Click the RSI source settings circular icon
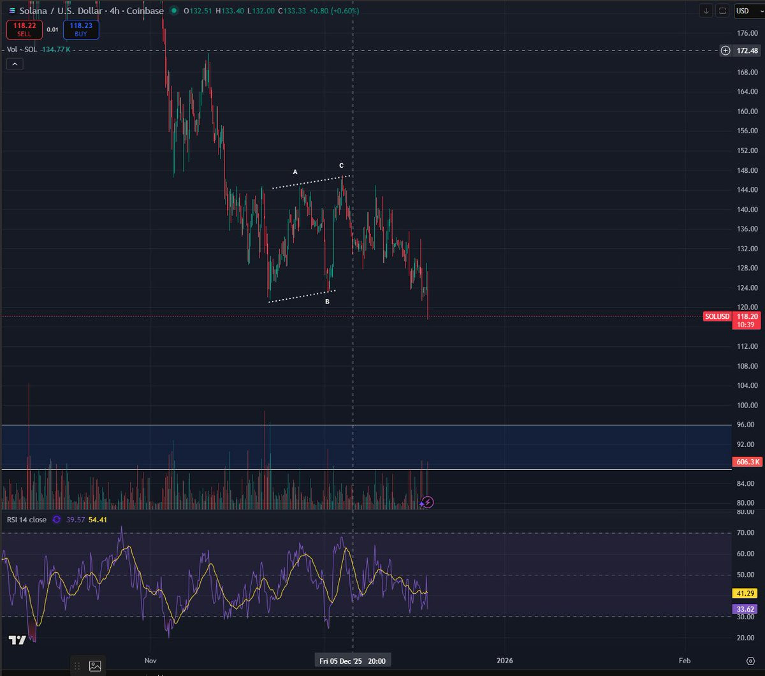The image size is (765, 676). [x=56, y=520]
